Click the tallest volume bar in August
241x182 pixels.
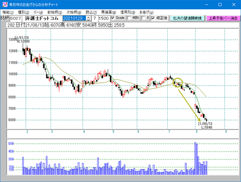coord(195,158)
